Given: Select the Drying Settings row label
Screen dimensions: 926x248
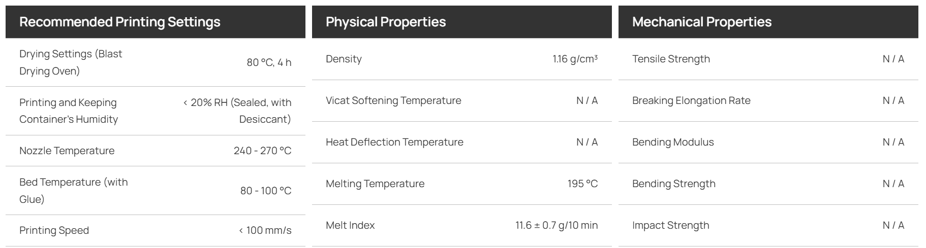Looking at the screenshot, I should 71,62.
